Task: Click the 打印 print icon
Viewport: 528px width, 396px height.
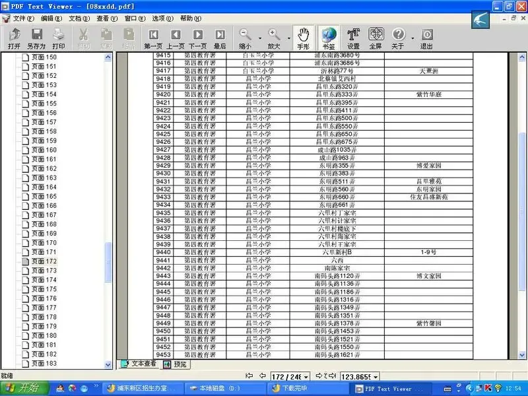Action: click(x=59, y=38)
